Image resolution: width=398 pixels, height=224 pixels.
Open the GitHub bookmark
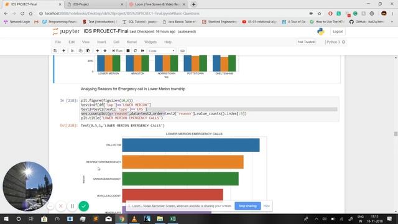(366, 22)
